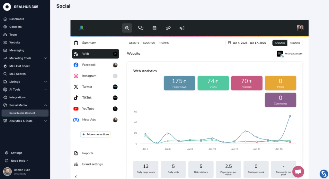Toggle the Posts metric card
This screenshot has width=329, height=179.
280,83
